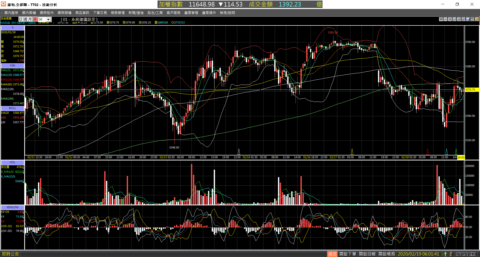
Task: Click the pin chart icon
Action: tap(441, 19)
